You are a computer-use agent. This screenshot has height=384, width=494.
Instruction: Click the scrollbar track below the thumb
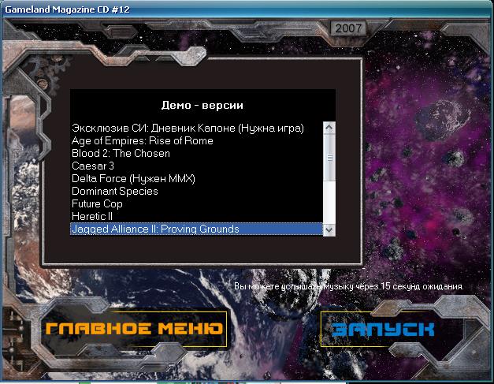pyautogui.click(x=329, y=203)
